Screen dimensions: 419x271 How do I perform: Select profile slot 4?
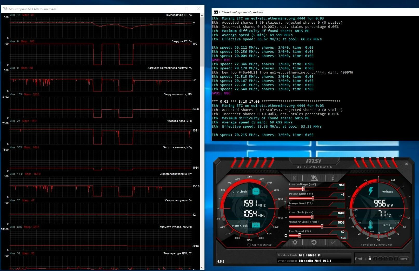(x=391, y=259)
